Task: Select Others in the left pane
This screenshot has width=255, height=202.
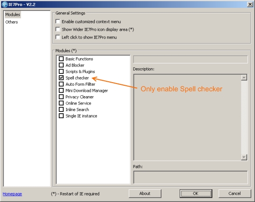Action: click(11, 22)
